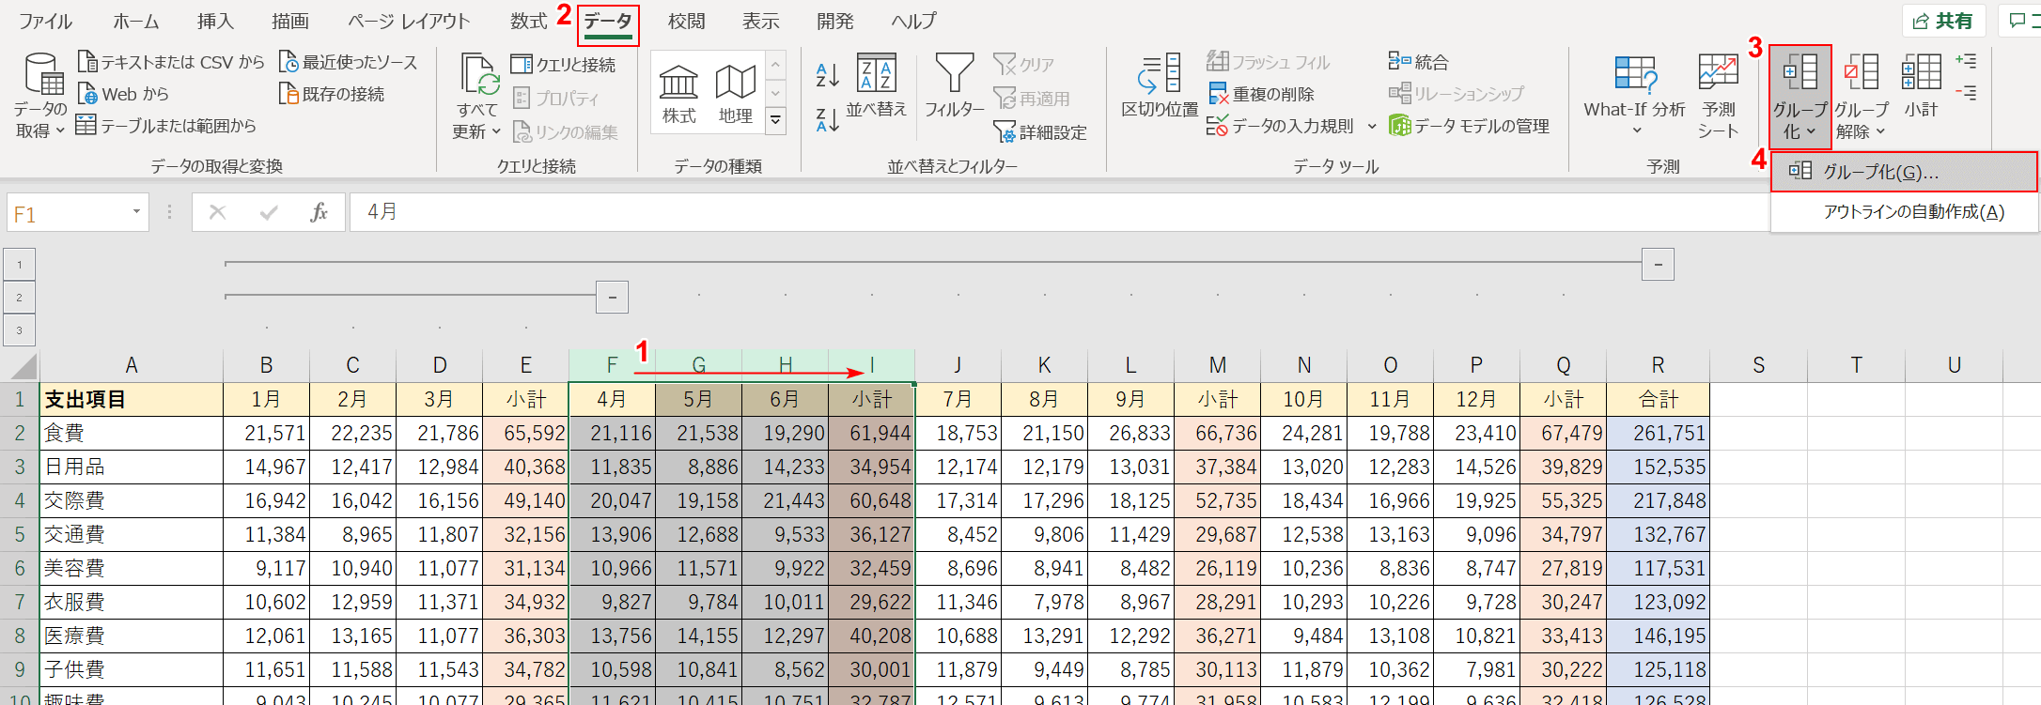Click データの入力規則 validation icon

pos(1217,126)
